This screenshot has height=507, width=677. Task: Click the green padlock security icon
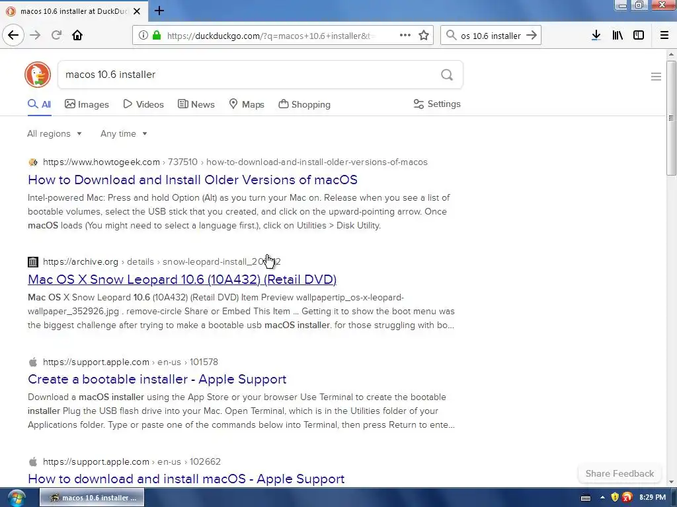coord(157,36)
